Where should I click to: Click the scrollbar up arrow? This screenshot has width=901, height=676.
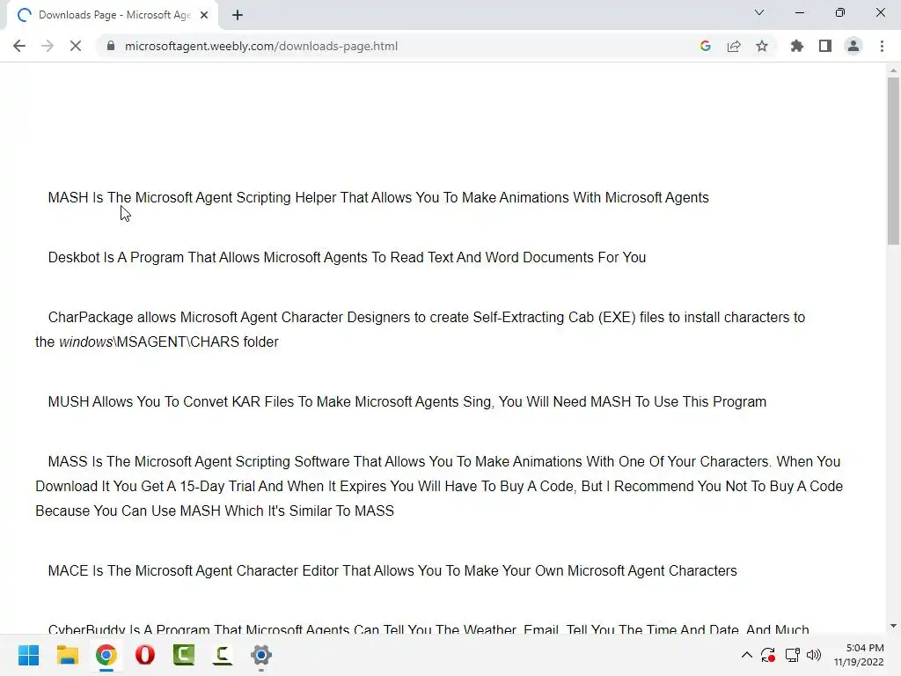click(893, 70)
